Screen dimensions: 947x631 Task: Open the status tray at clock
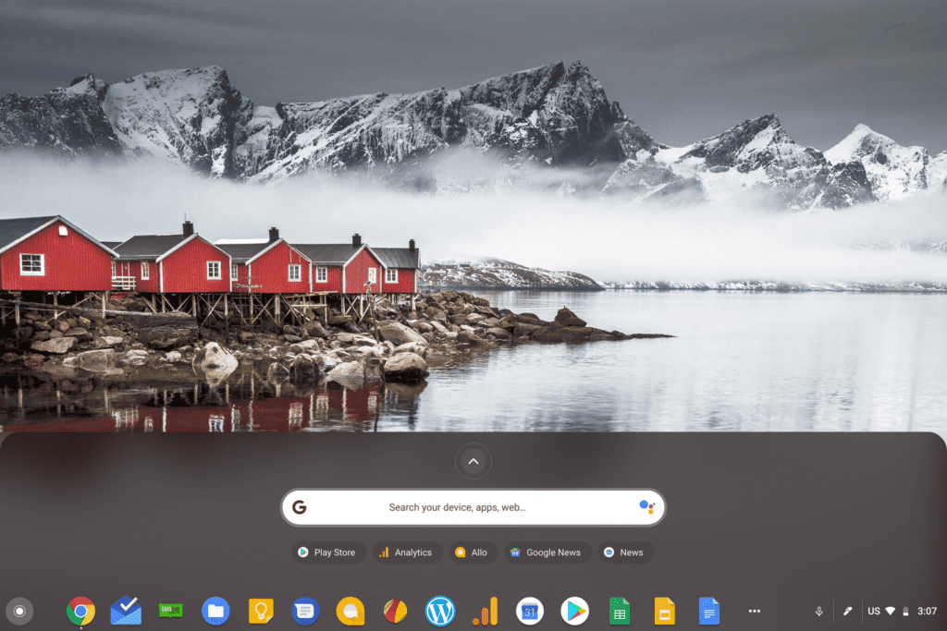[x=927, y=611]
